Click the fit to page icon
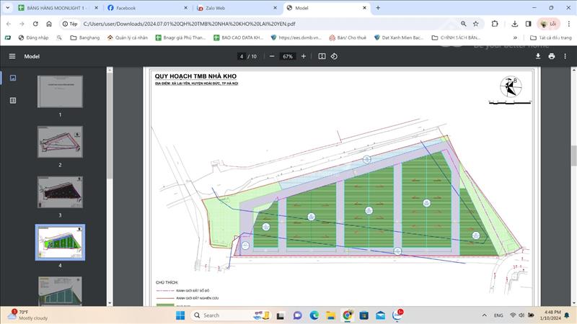Screen dimensions: 577x324 (x=322, y=56)
